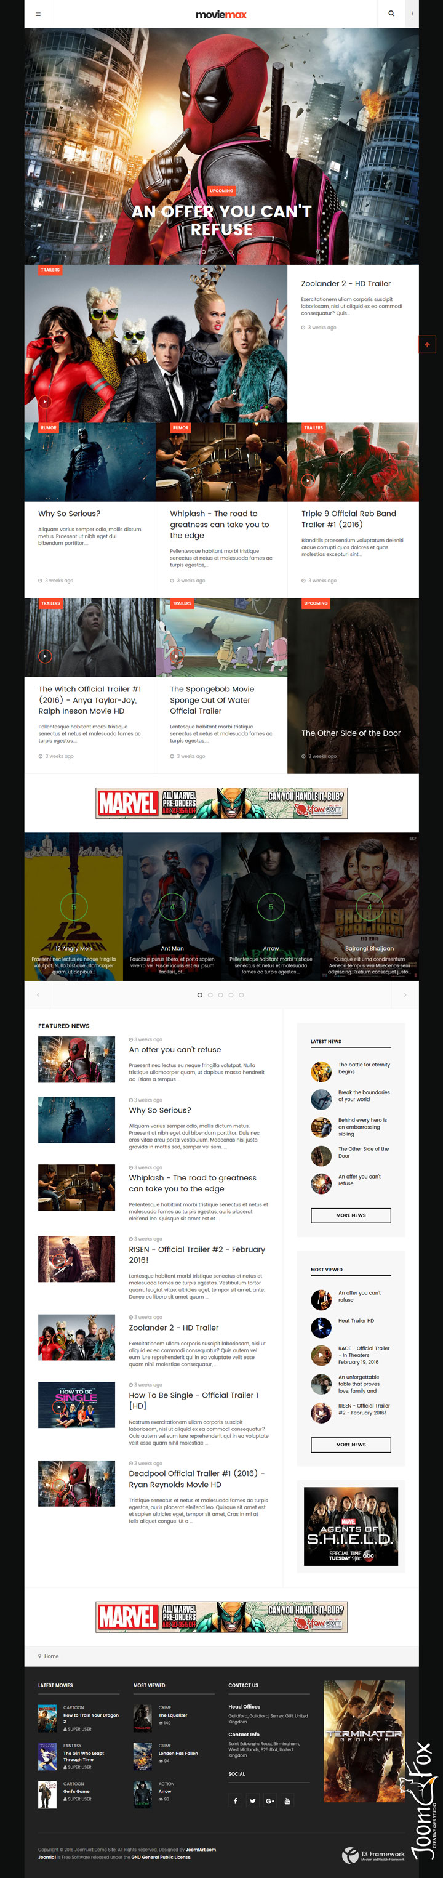
Task: Click the play icon on the Triple 9 thumbnail
Action: tap(308, 480)
